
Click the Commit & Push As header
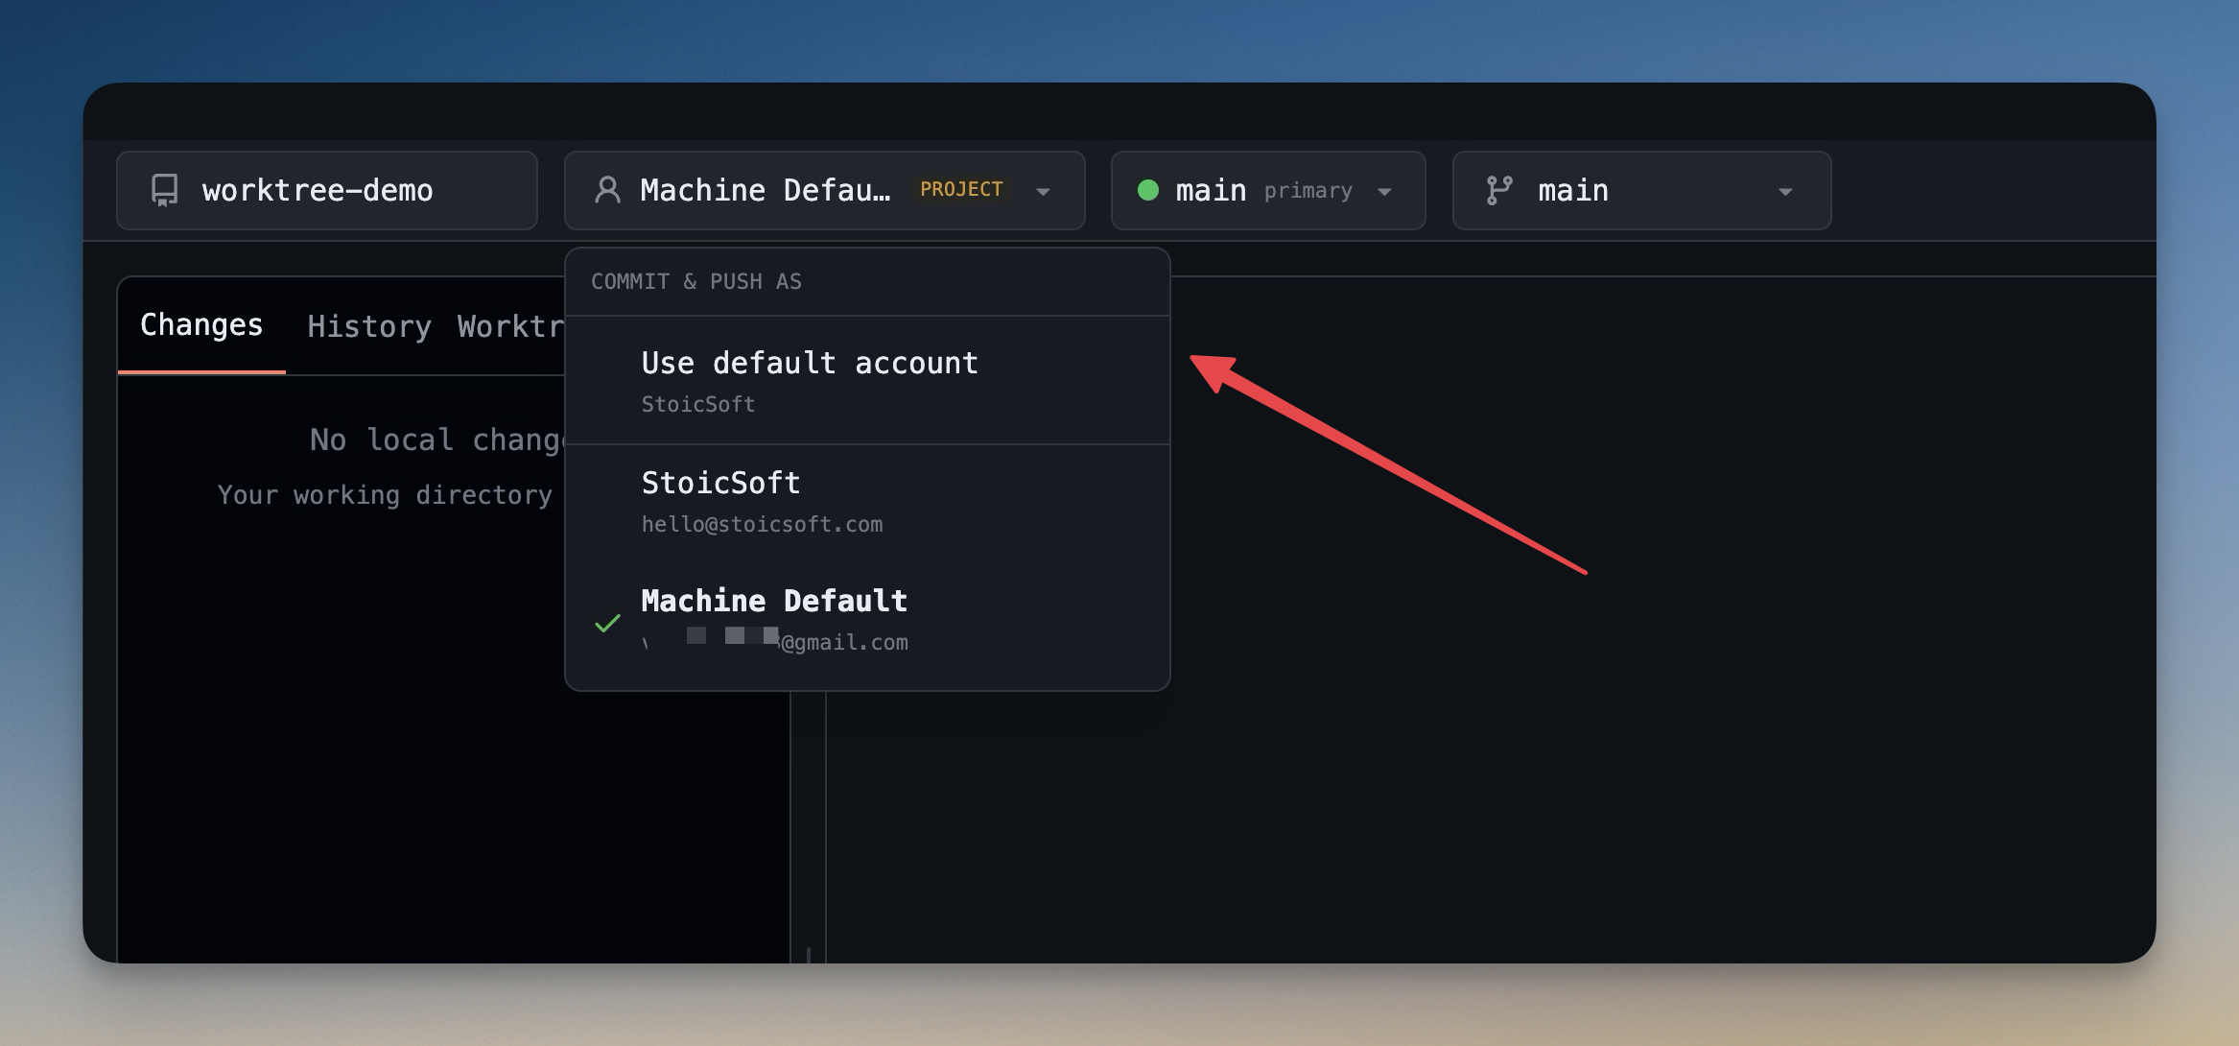point(695,282)
